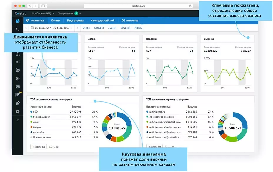Click the SEO blue legend dot

(x=31, y=112)
